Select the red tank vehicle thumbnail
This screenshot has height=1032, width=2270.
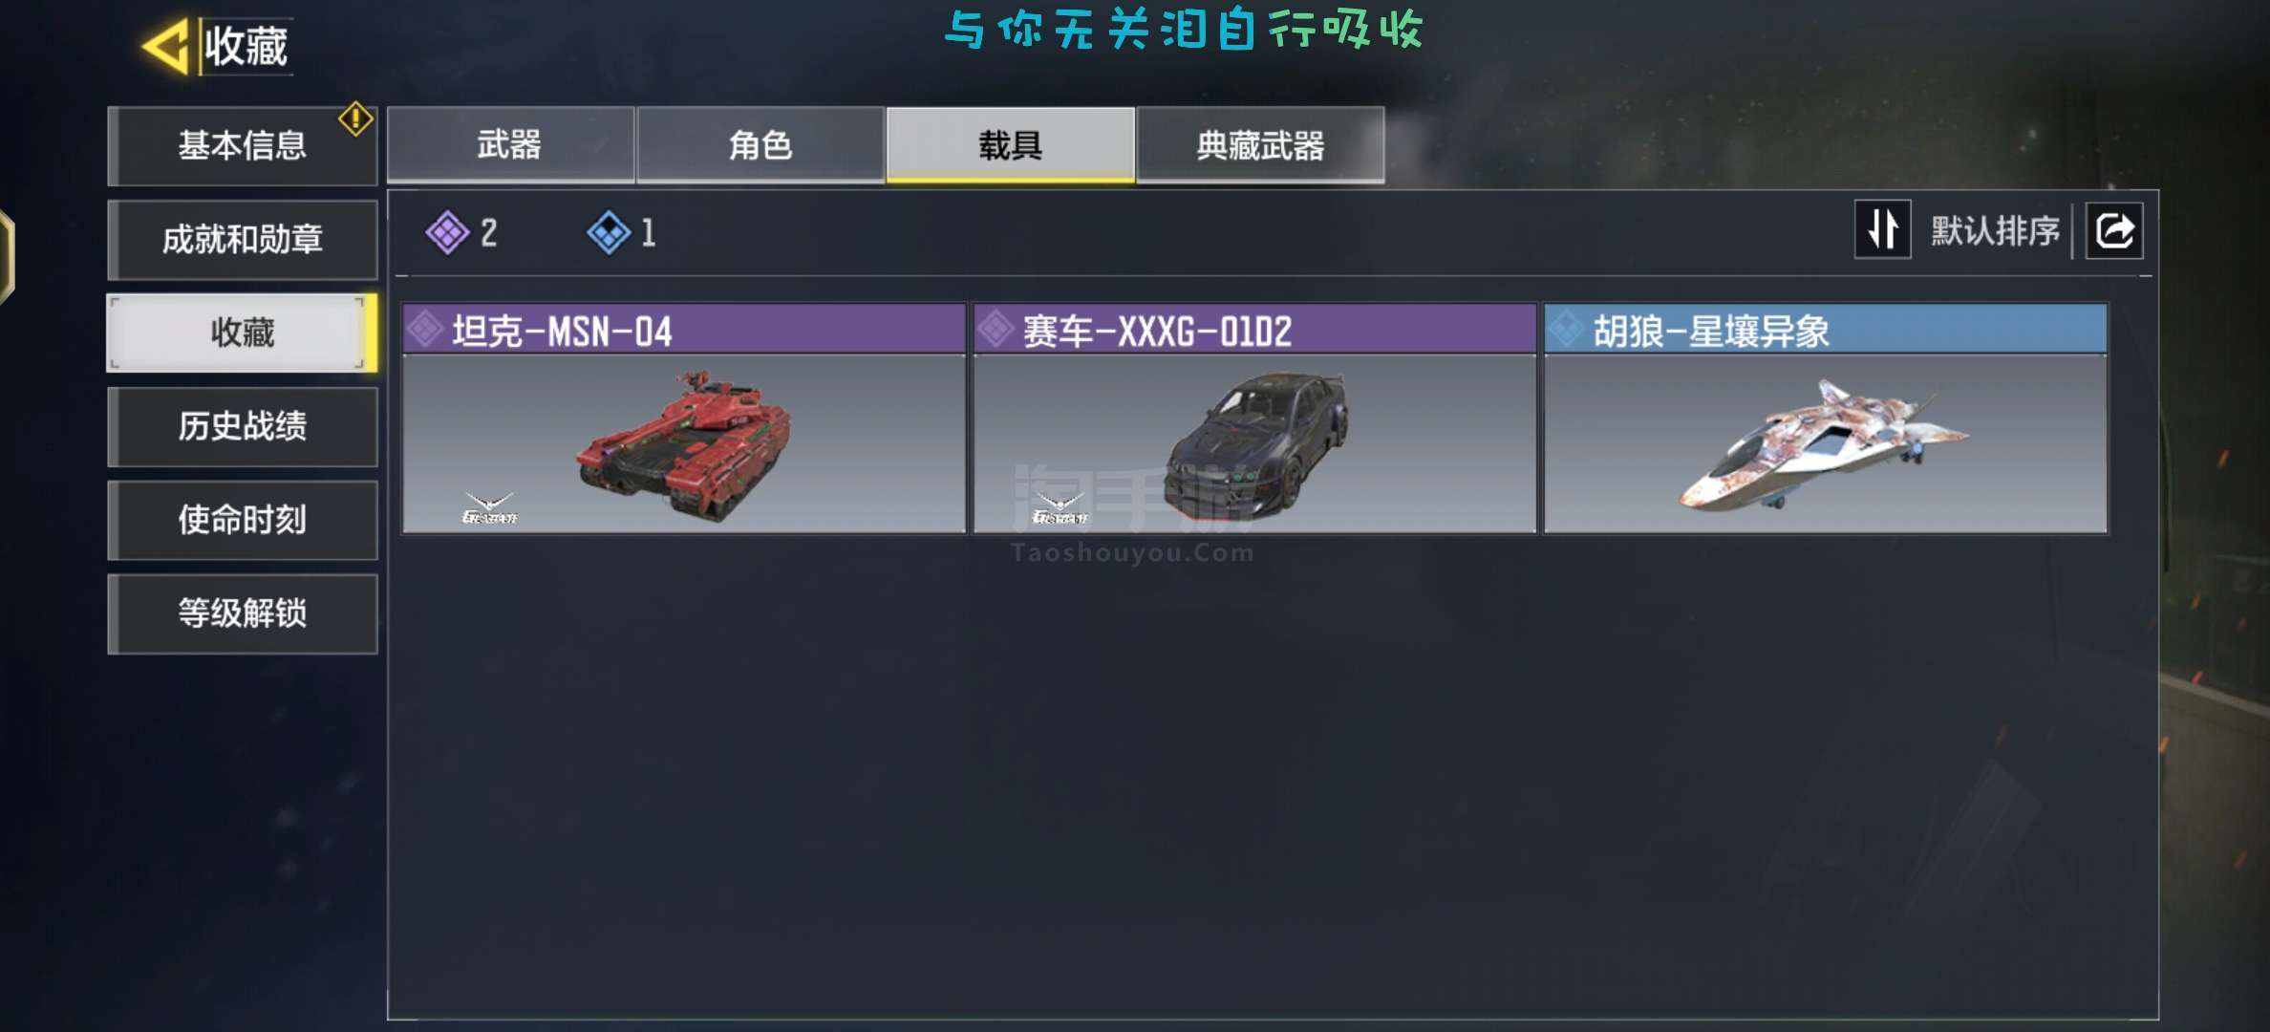coord(684,443)
